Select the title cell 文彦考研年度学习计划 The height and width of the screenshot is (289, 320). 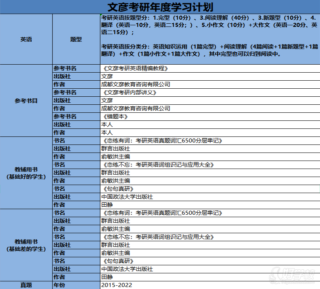tap(160, 7)
